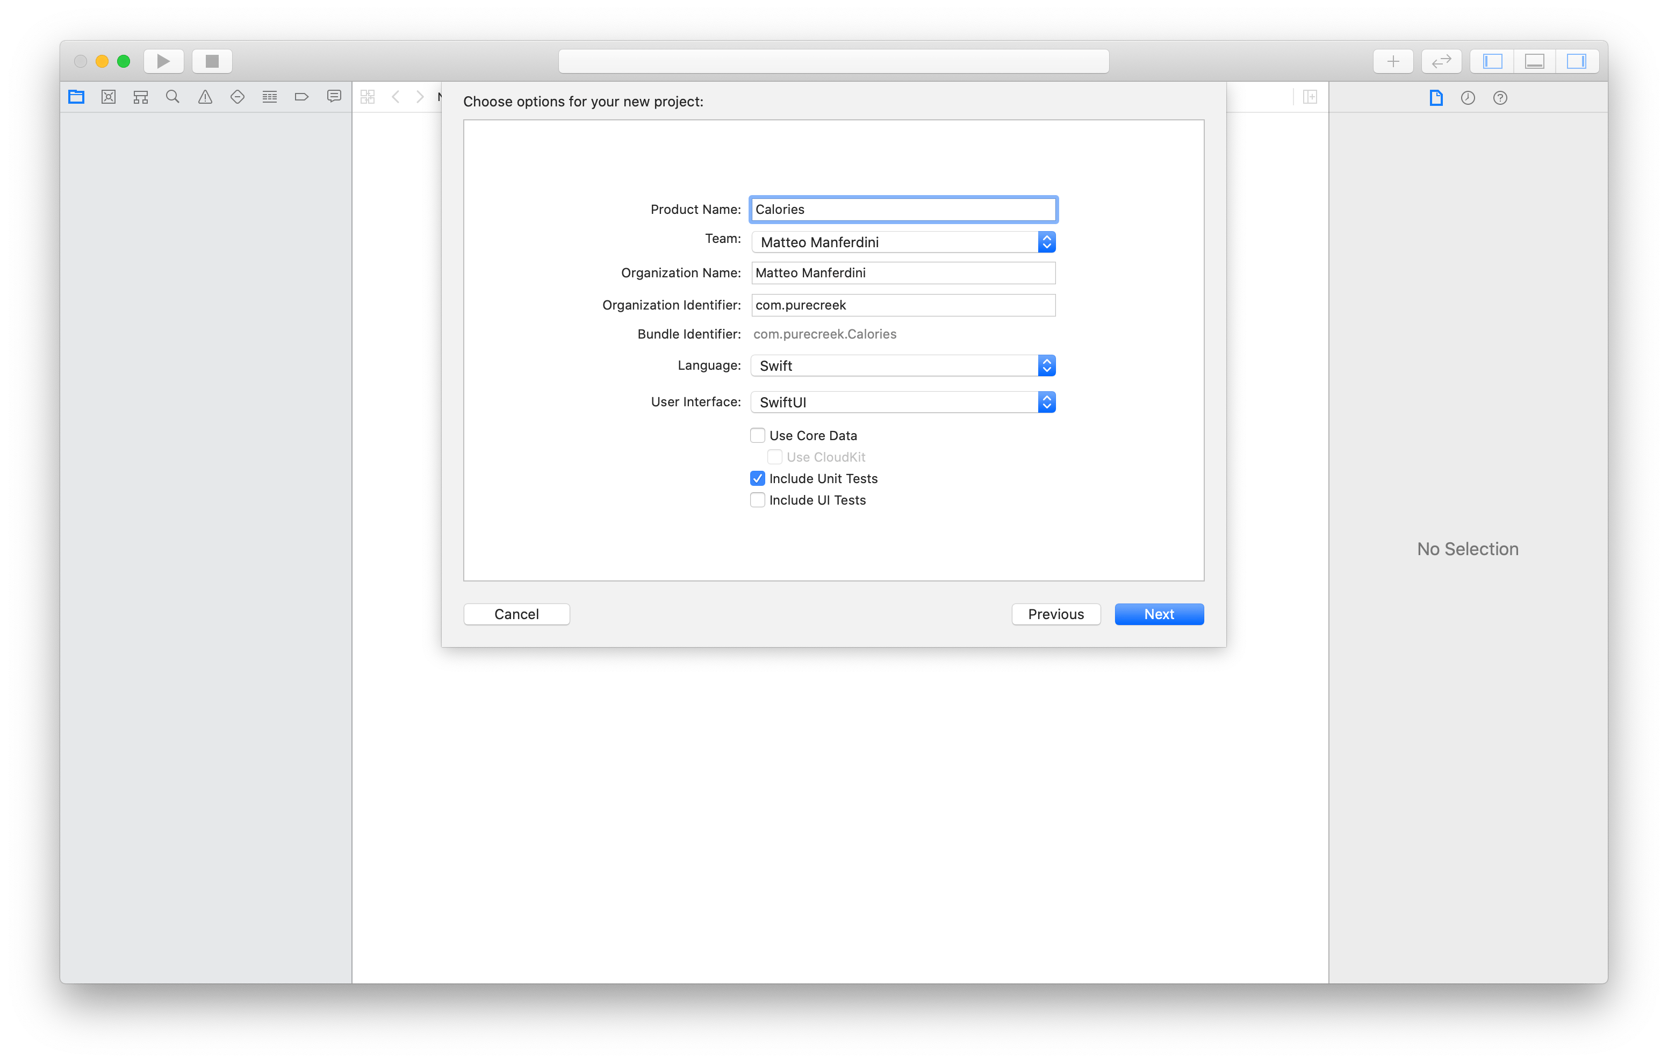Open the User Interface SwiftUI dropdown
The width and height of the screenshot is (1668, 1063).
(x=1047, y=402)
